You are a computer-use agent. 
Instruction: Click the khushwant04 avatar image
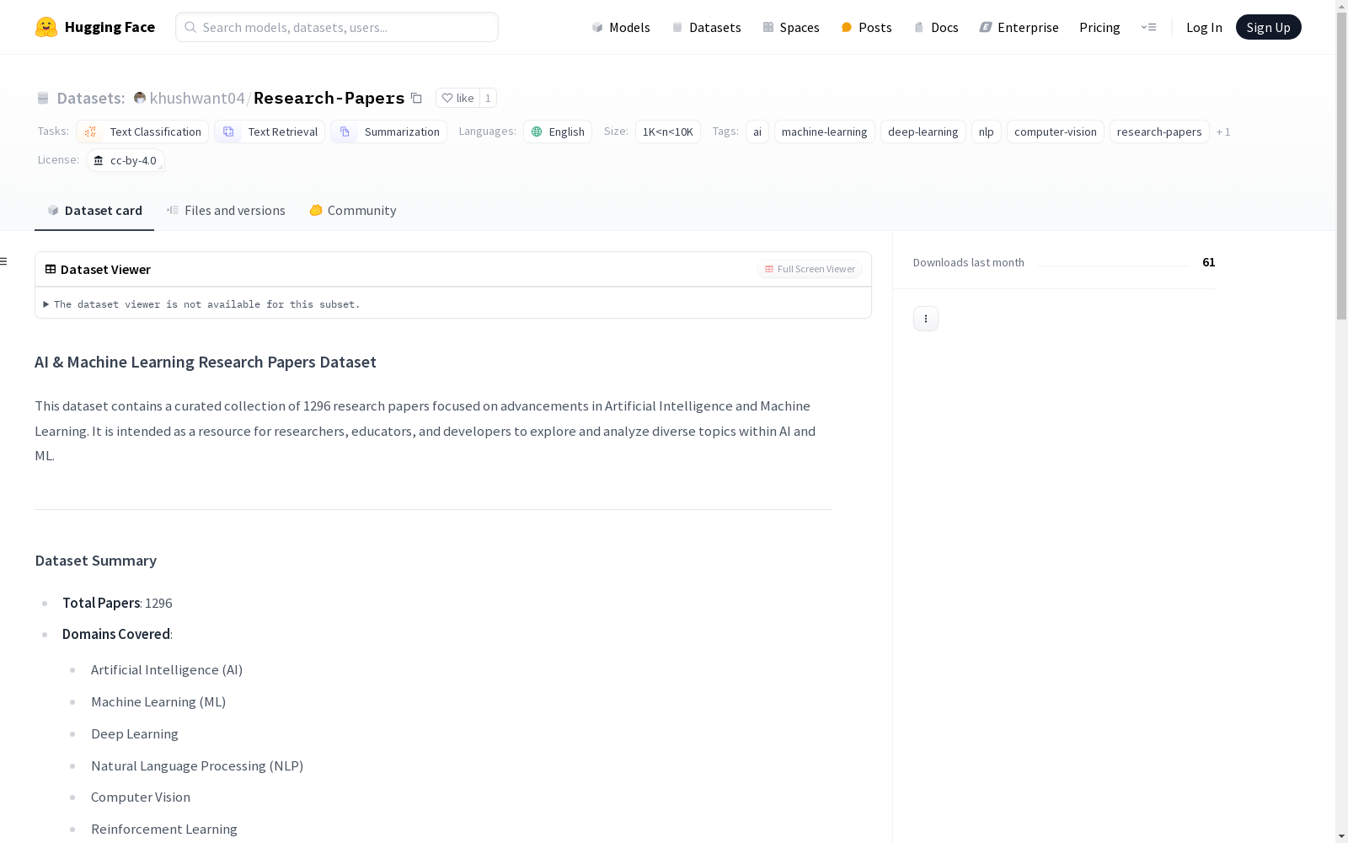click(140, 98)
